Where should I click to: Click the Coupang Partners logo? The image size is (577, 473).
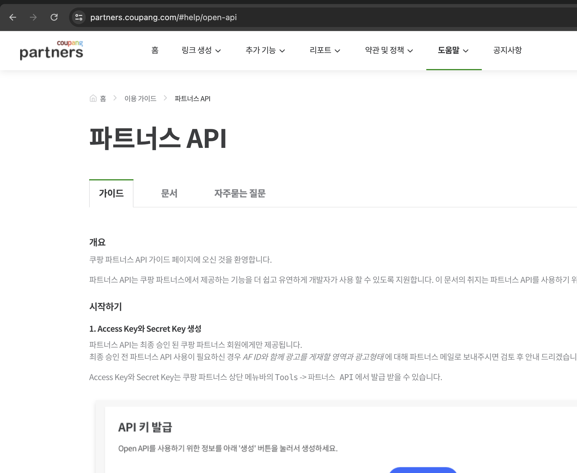[51, 50]
